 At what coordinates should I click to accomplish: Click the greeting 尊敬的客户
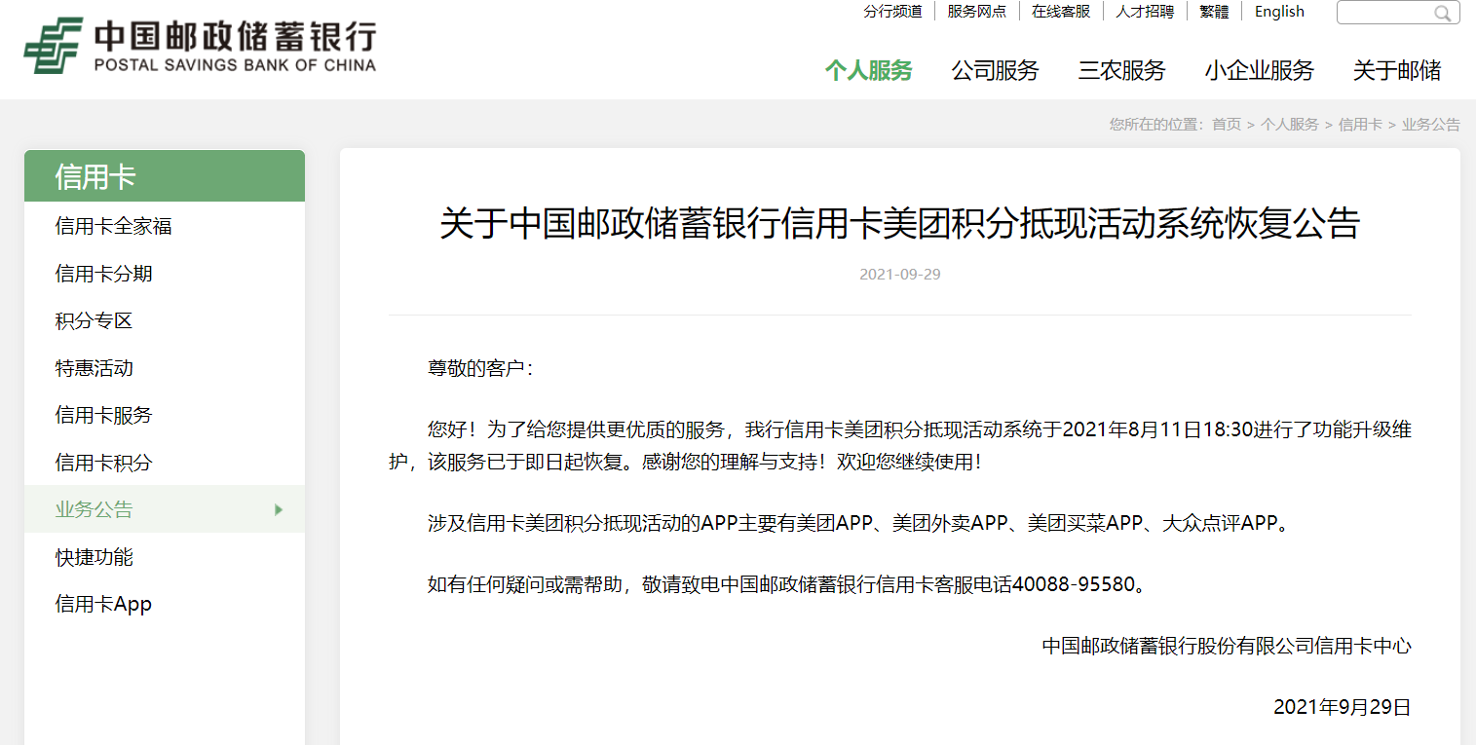click(x=481, y=369)
